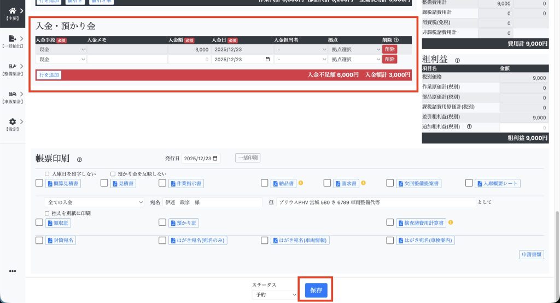This screenshot has height=303, width=560.
Task: Open 拠点選択 dropdown in first payment row
Action: coord(355,49)
